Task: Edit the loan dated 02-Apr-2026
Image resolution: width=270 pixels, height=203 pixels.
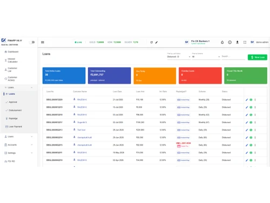Action: tap(247, 160)
